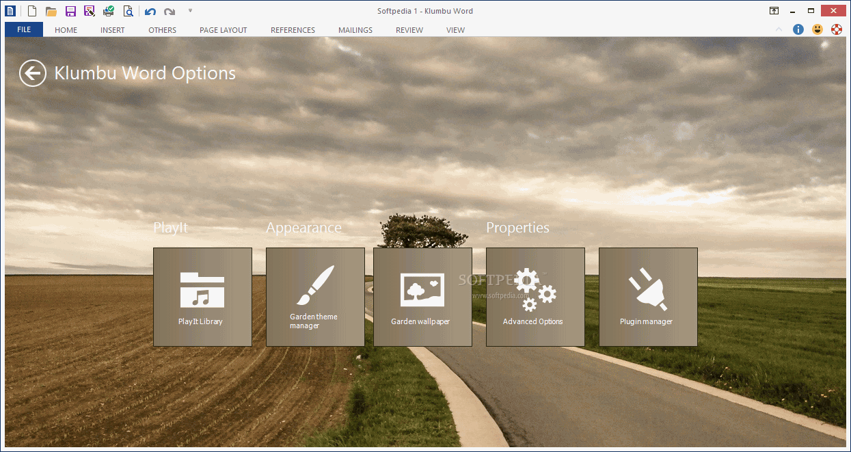Open the Advanced Options tile
Viewport: 851px width, 452px height.
pos(535,297)
